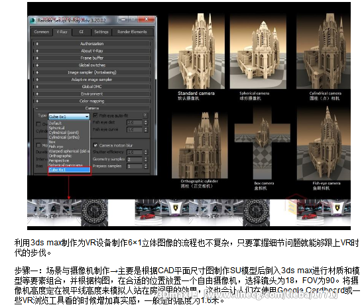Choose Warped spherical camera type
This screenshot has height=307, width=364.
coord(69,151)
